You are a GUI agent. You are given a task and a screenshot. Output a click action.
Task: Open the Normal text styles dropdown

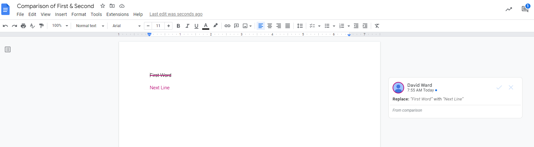[x=90, y=26]
